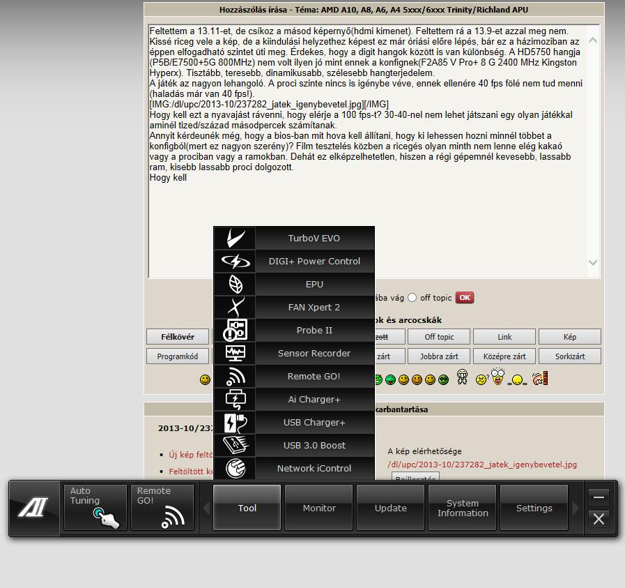
Task: Open the Update menu on AI Suite bar
Action: [391, 508]
